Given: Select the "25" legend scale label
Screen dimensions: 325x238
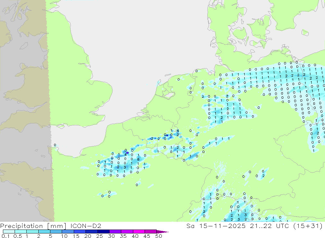Looking at the screenshot, I should (100, 236).
